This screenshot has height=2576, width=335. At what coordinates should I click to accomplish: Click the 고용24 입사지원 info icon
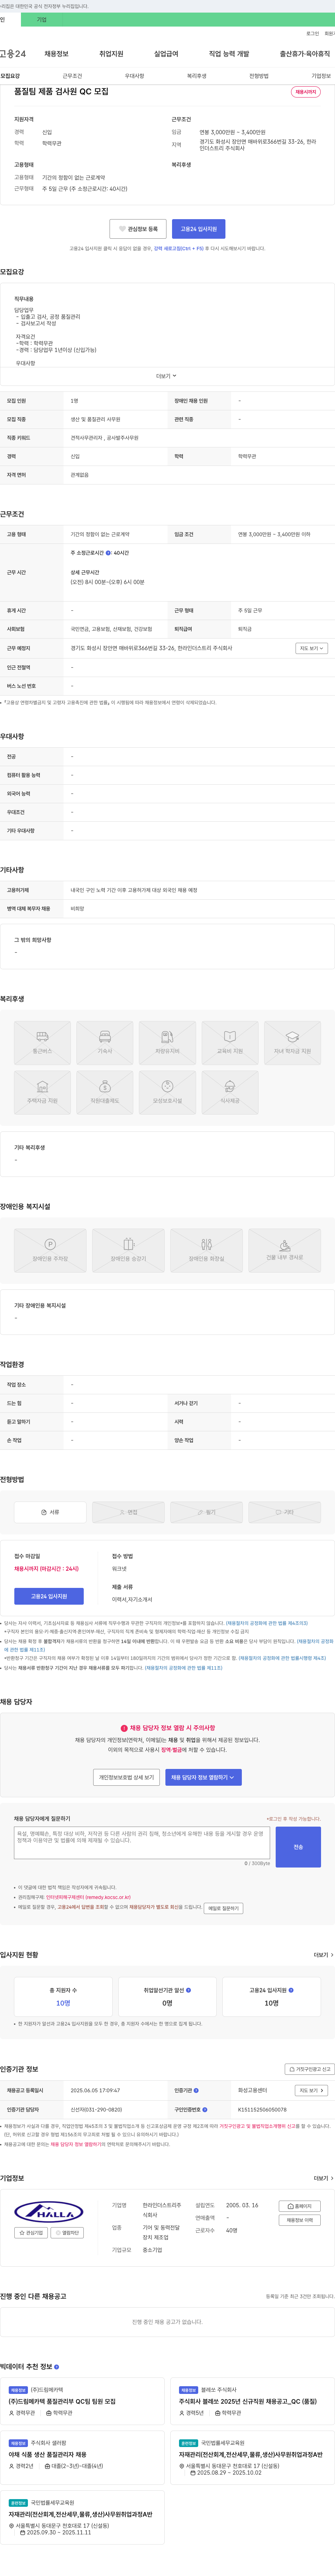point(291,1990)
